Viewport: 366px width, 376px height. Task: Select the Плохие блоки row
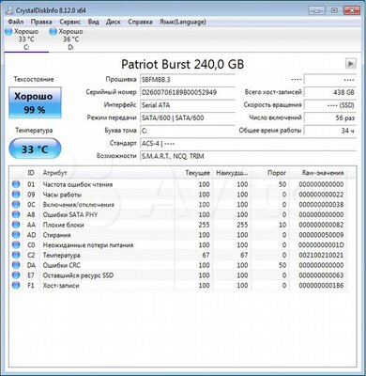[178, 225]
